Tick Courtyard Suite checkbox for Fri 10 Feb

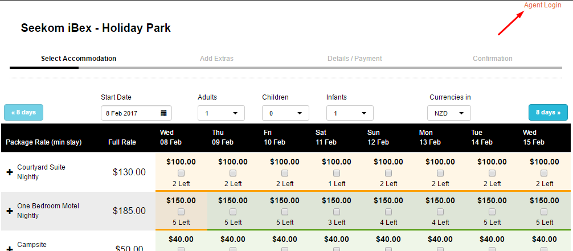pyautogui.click(x=285, y=173)
